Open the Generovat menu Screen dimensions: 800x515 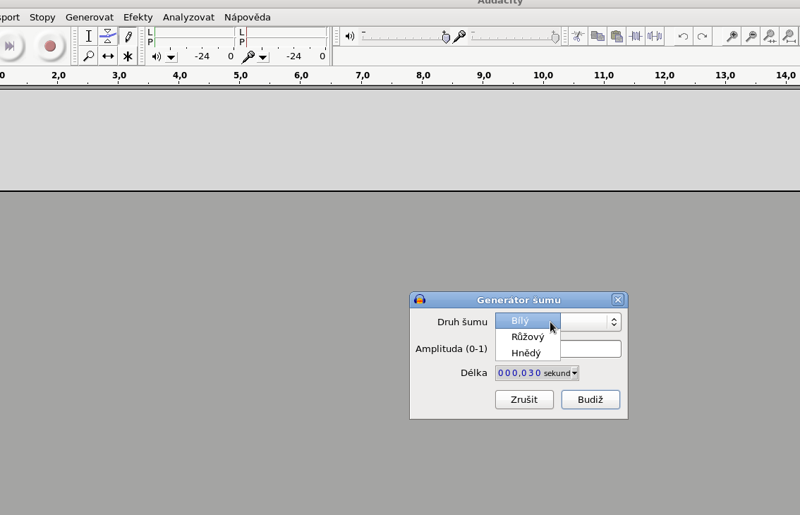(x=90, y=17)
